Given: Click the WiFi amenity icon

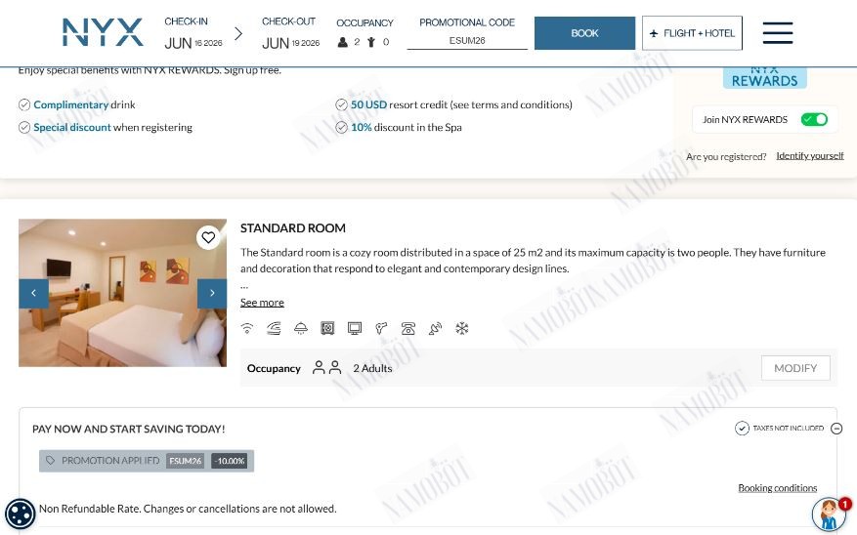Looking at the screenshot, I should pos(247,328).
